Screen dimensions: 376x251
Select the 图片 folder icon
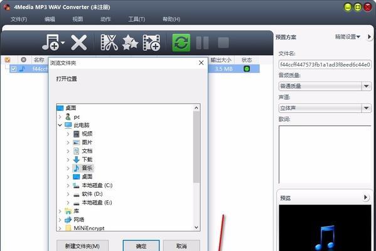pyautogui.click(x=76, y=142)
